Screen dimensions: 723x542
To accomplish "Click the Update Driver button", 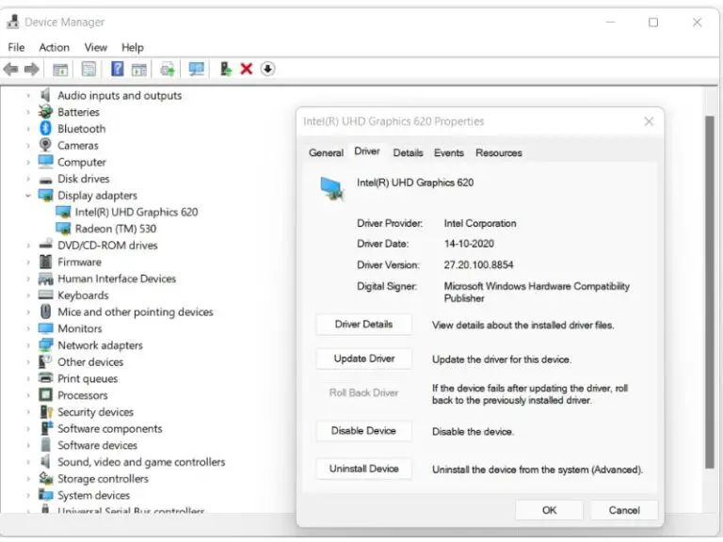I will click(363, 359).
